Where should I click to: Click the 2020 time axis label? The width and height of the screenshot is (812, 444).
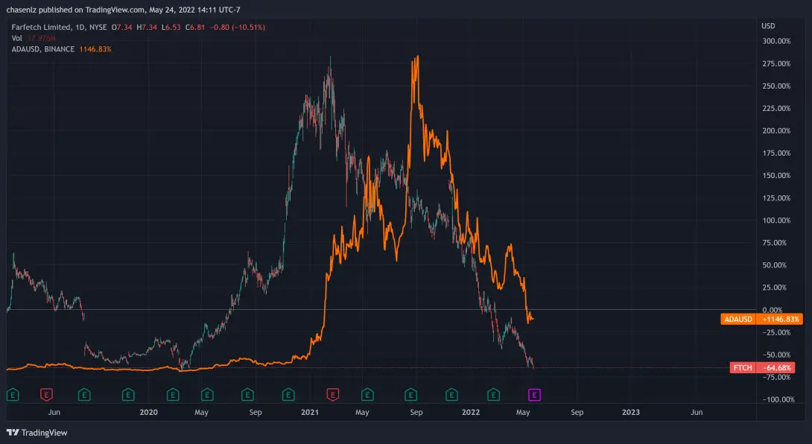pyautogui.click(x=149, y=413)
